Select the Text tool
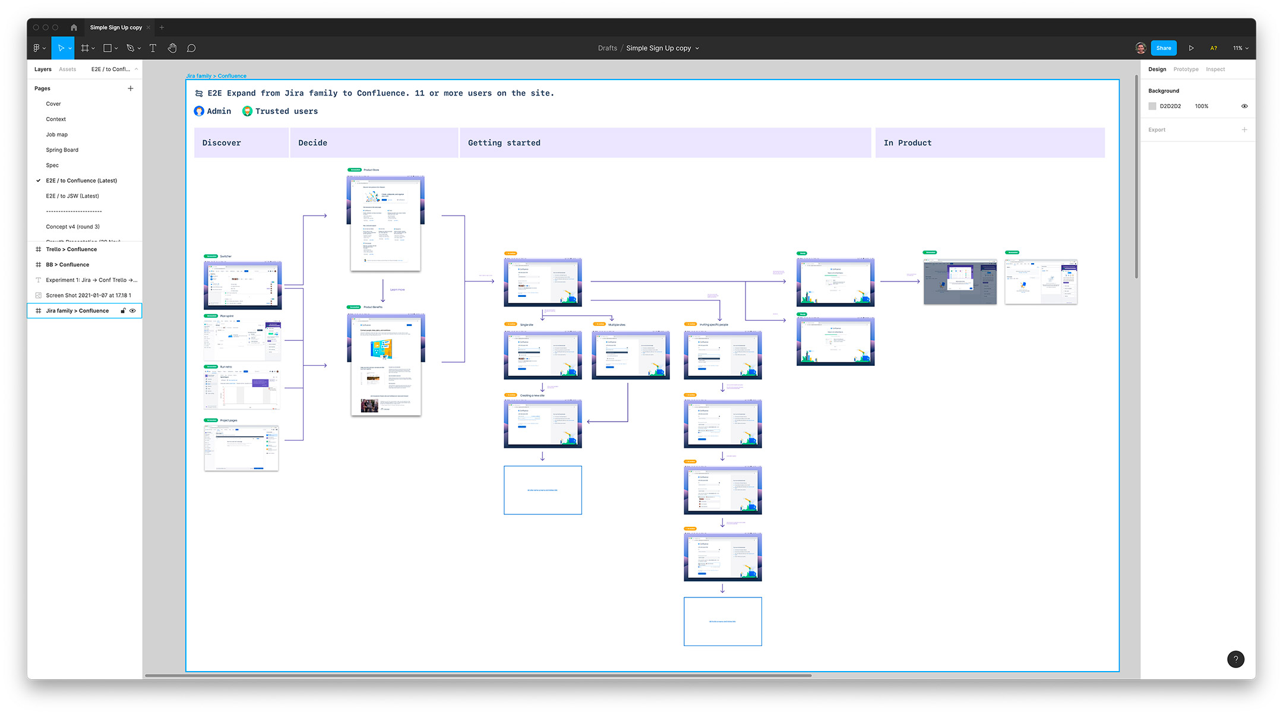 pyautogui.click(x=153, y=48)
